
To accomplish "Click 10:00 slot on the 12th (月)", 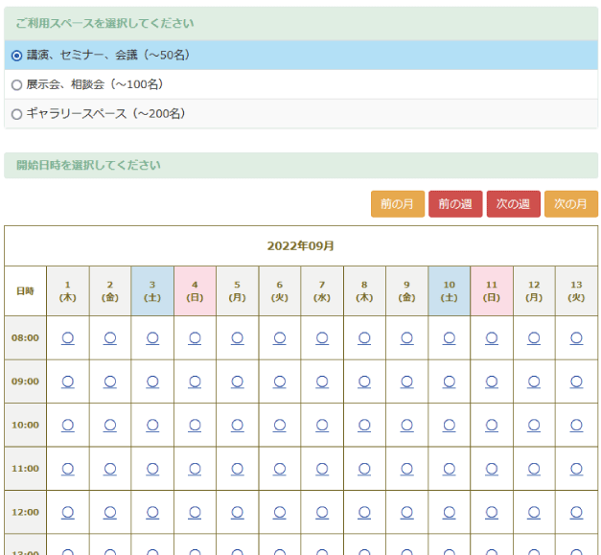I will pos(534,425).
